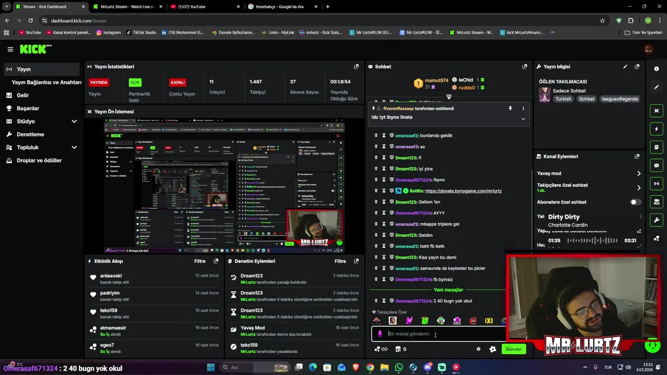The width and height of the screenshot is (667, 375).
Task: Reload the page with browser refresh
Action: [x=30, y=21]
